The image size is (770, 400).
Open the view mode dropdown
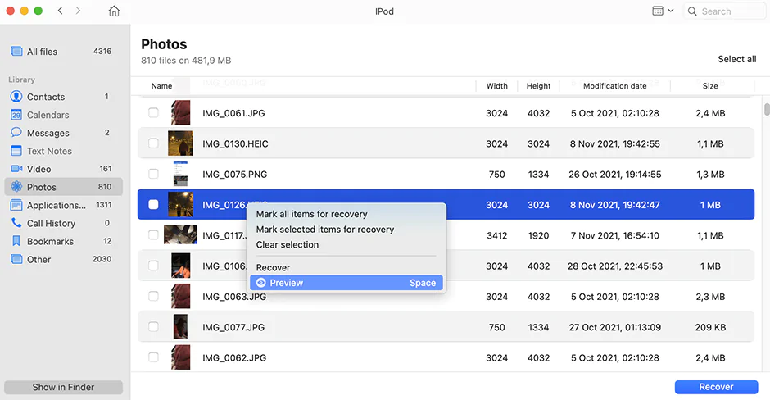(663, 11)
